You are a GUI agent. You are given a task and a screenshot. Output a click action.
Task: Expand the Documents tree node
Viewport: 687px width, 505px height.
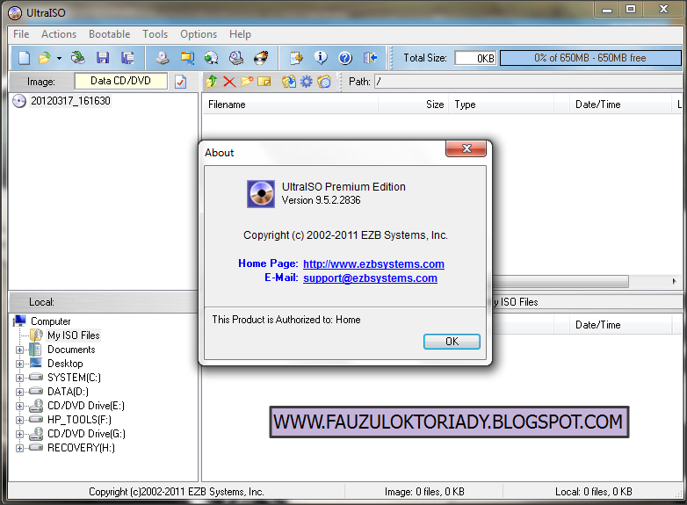(19, 350)
